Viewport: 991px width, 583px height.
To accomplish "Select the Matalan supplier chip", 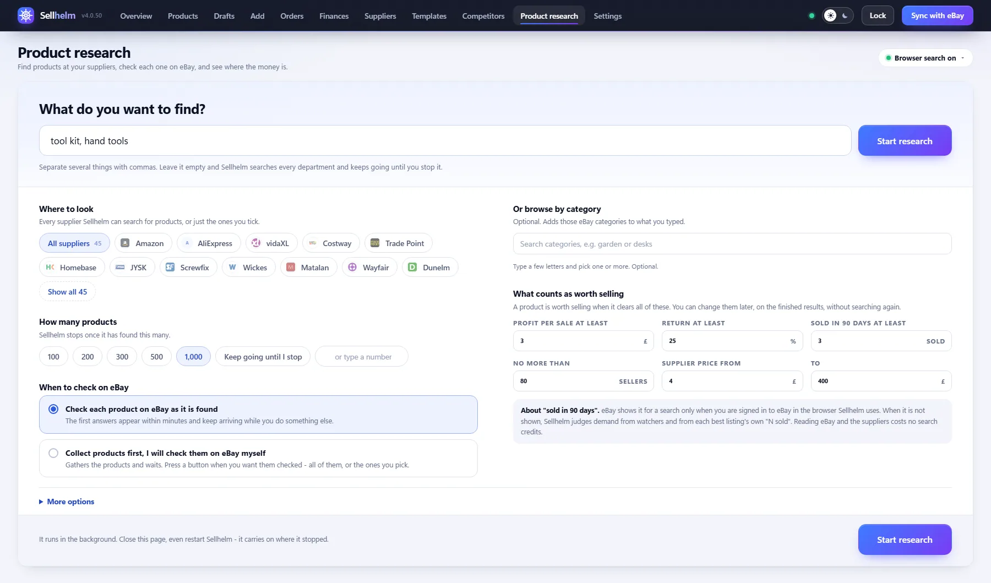I will pyautogui.click(x=309, y=268).
